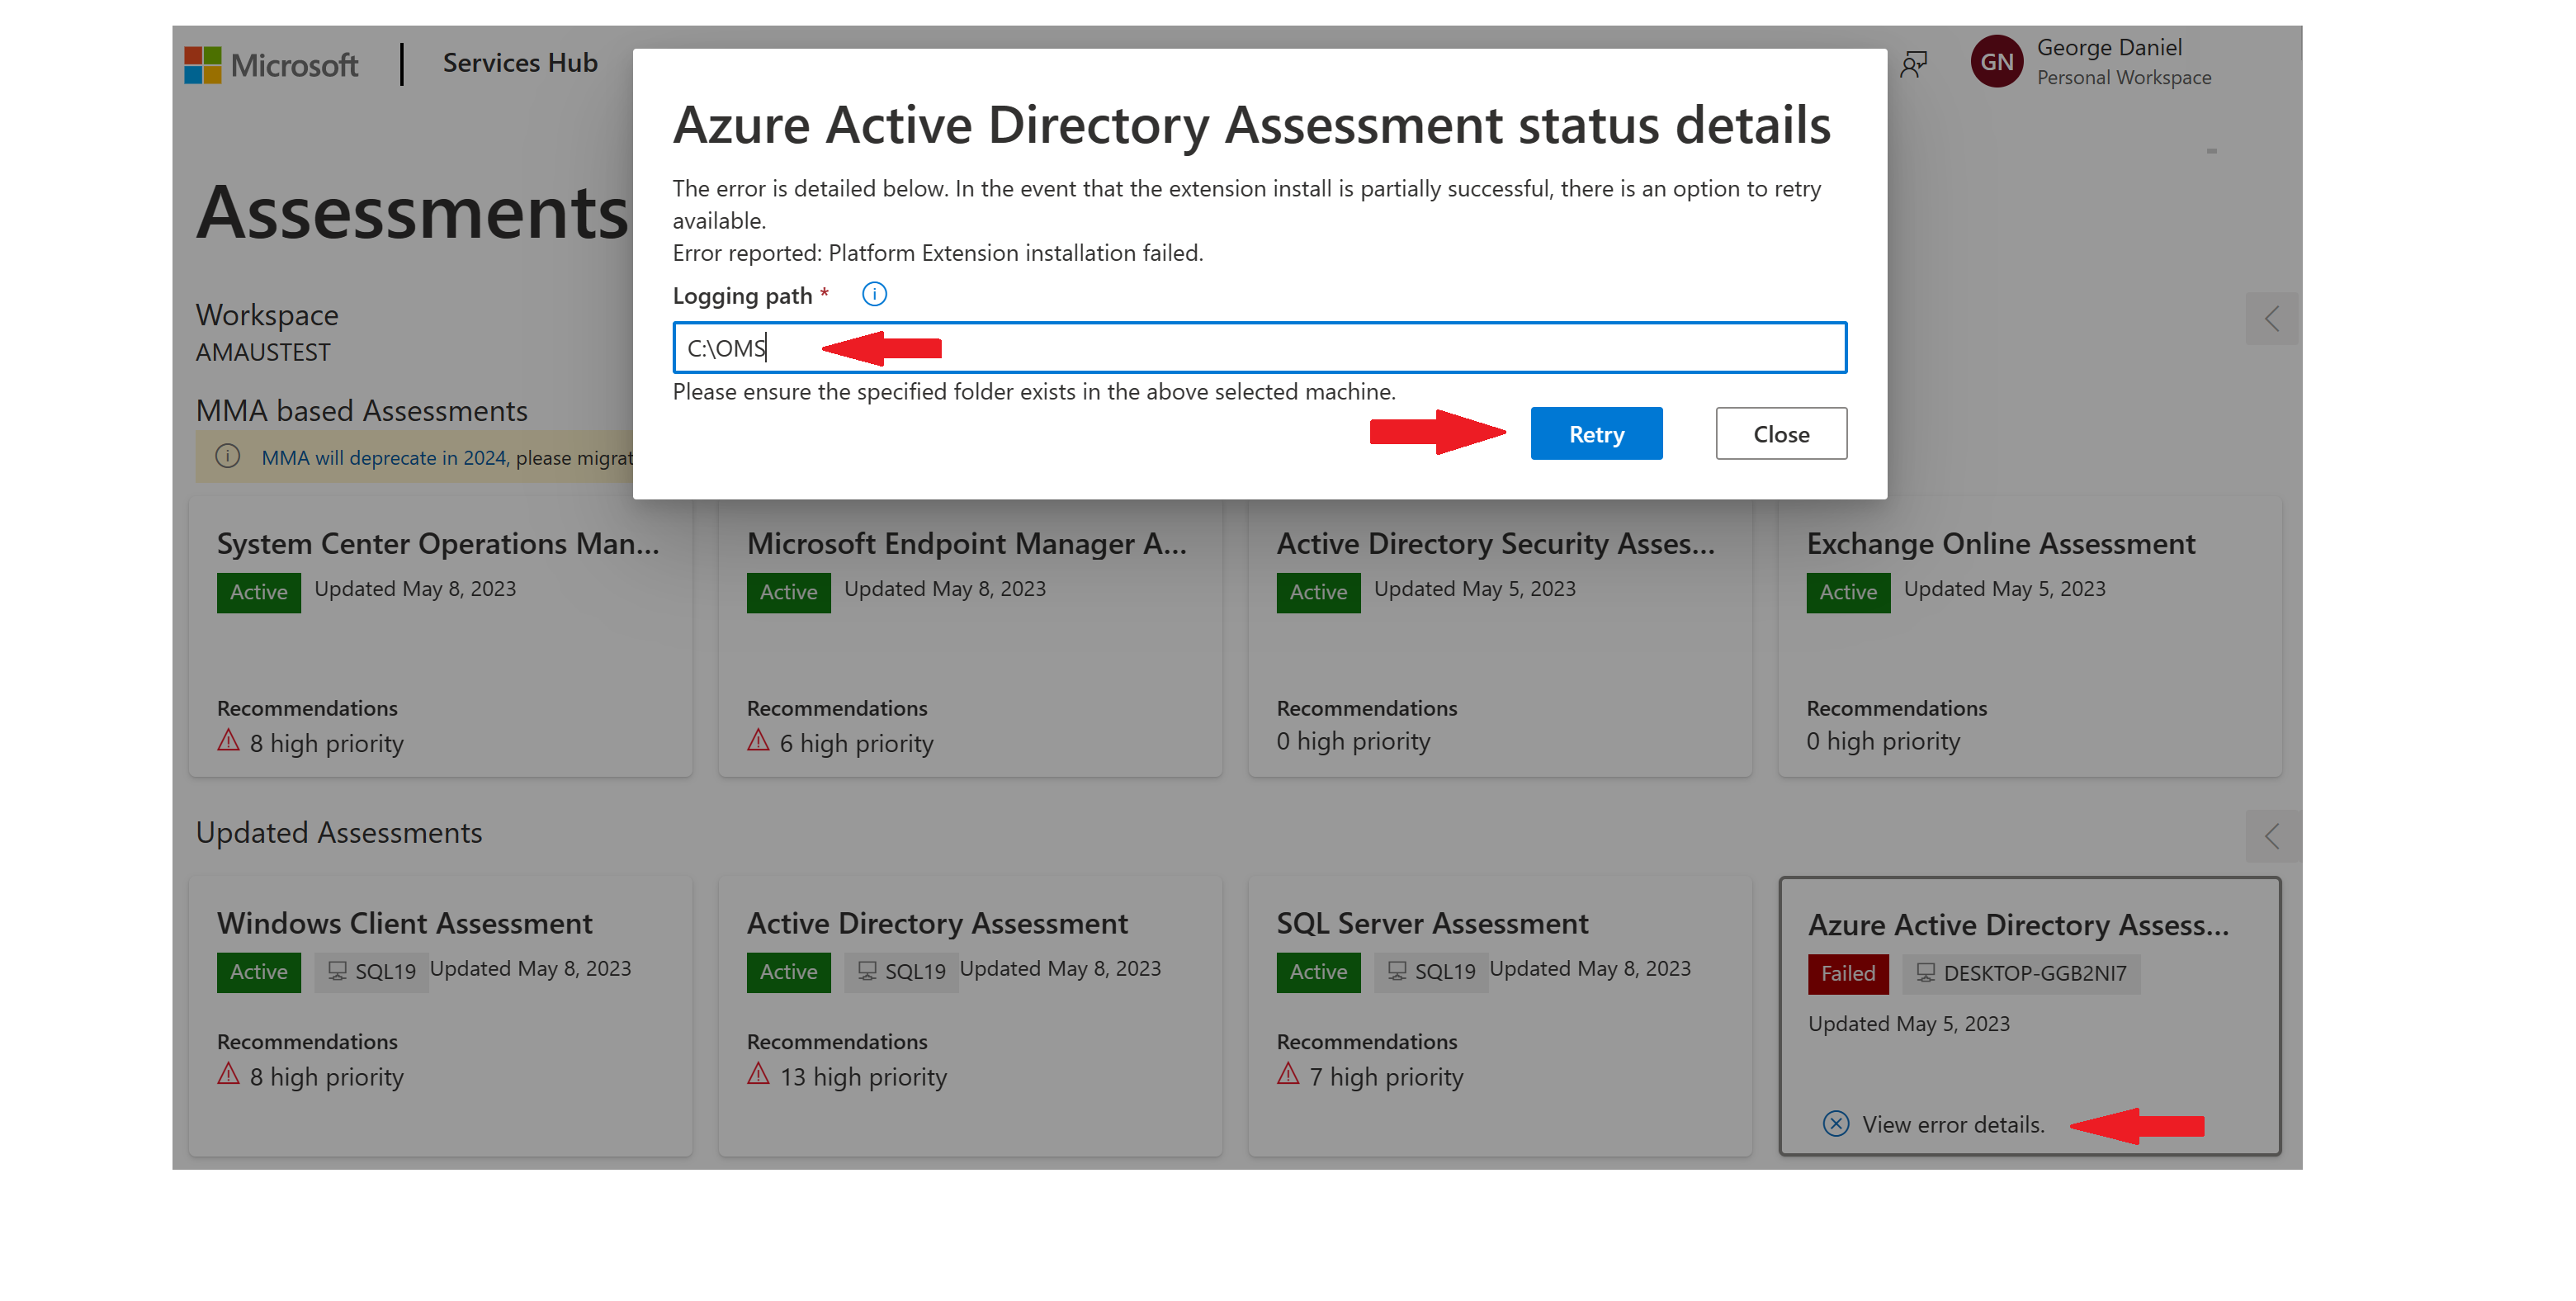Image resolution: width=2576 pixels, height=1301 pixels.
Task: Click Active badge on Active Directory Security card
Action: tap(1318, 592)
